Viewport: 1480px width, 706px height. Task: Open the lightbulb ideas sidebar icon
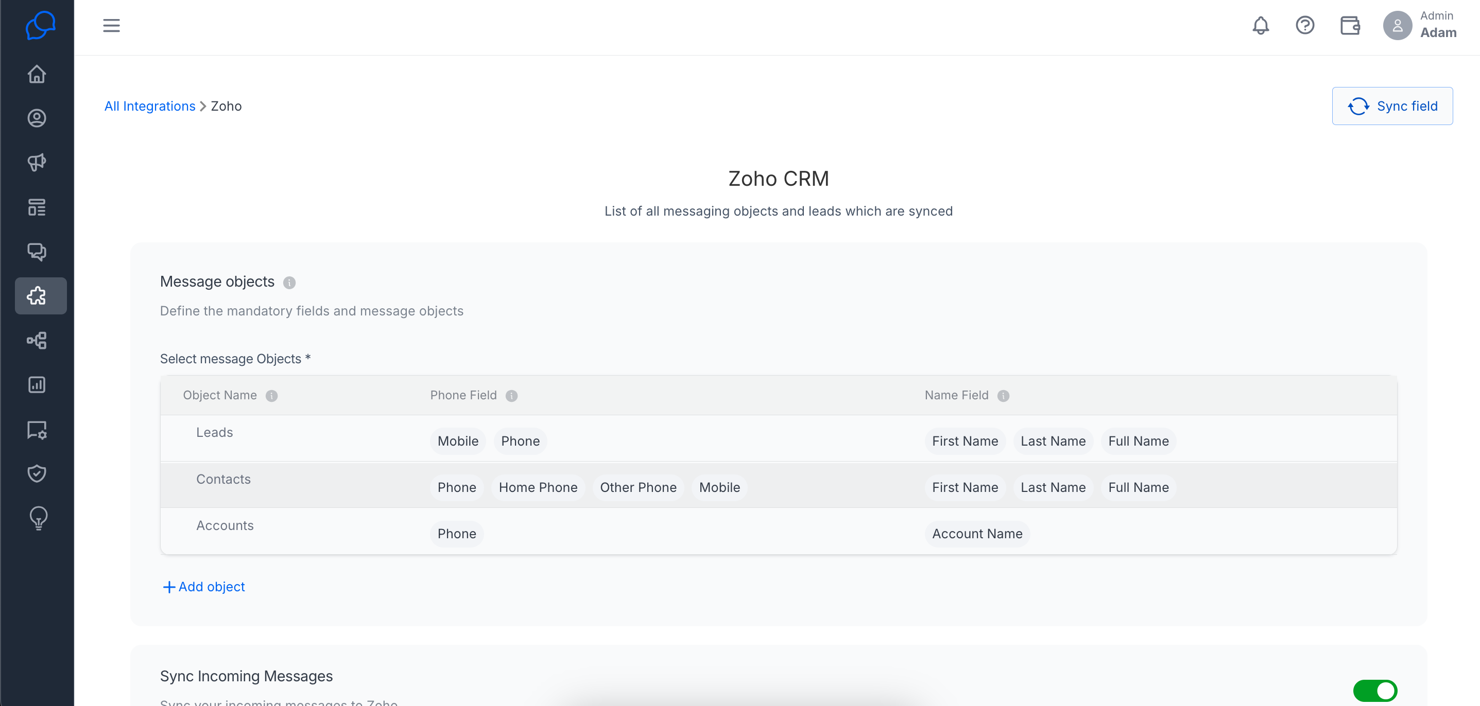(x=38, y=518)
